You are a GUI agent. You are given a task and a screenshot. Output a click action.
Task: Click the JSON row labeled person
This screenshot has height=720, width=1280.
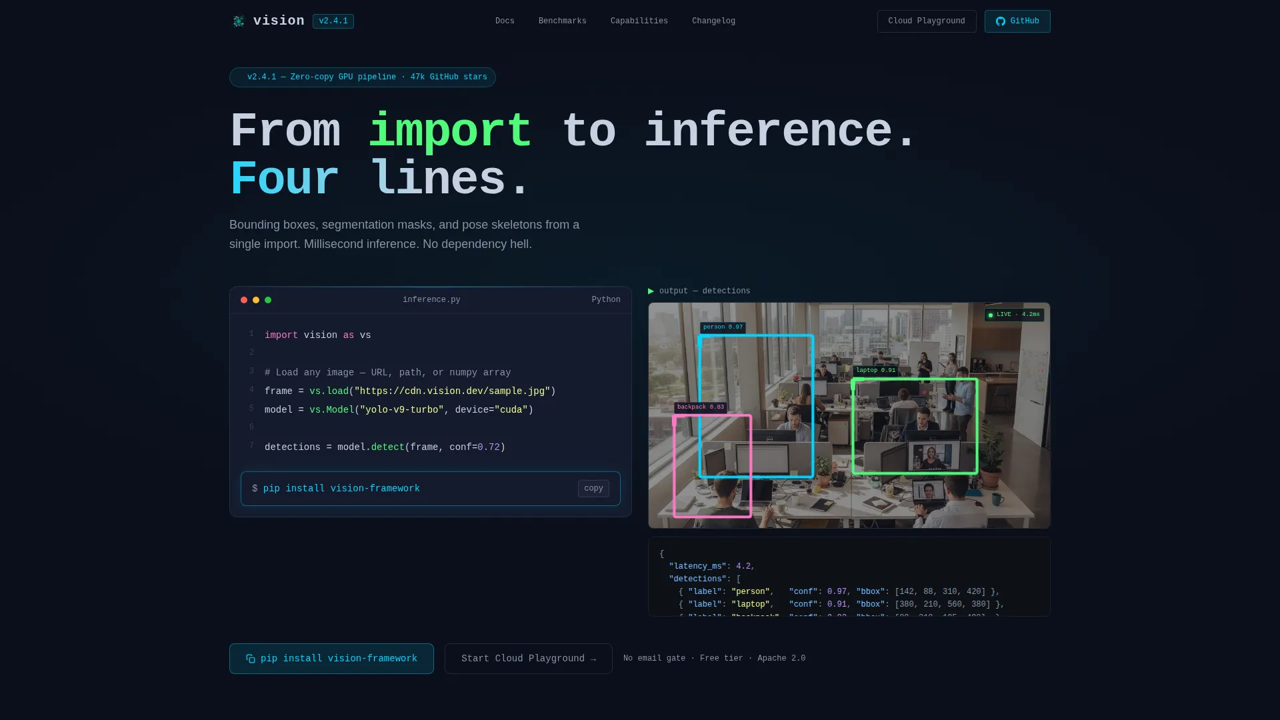click(839, 592)
